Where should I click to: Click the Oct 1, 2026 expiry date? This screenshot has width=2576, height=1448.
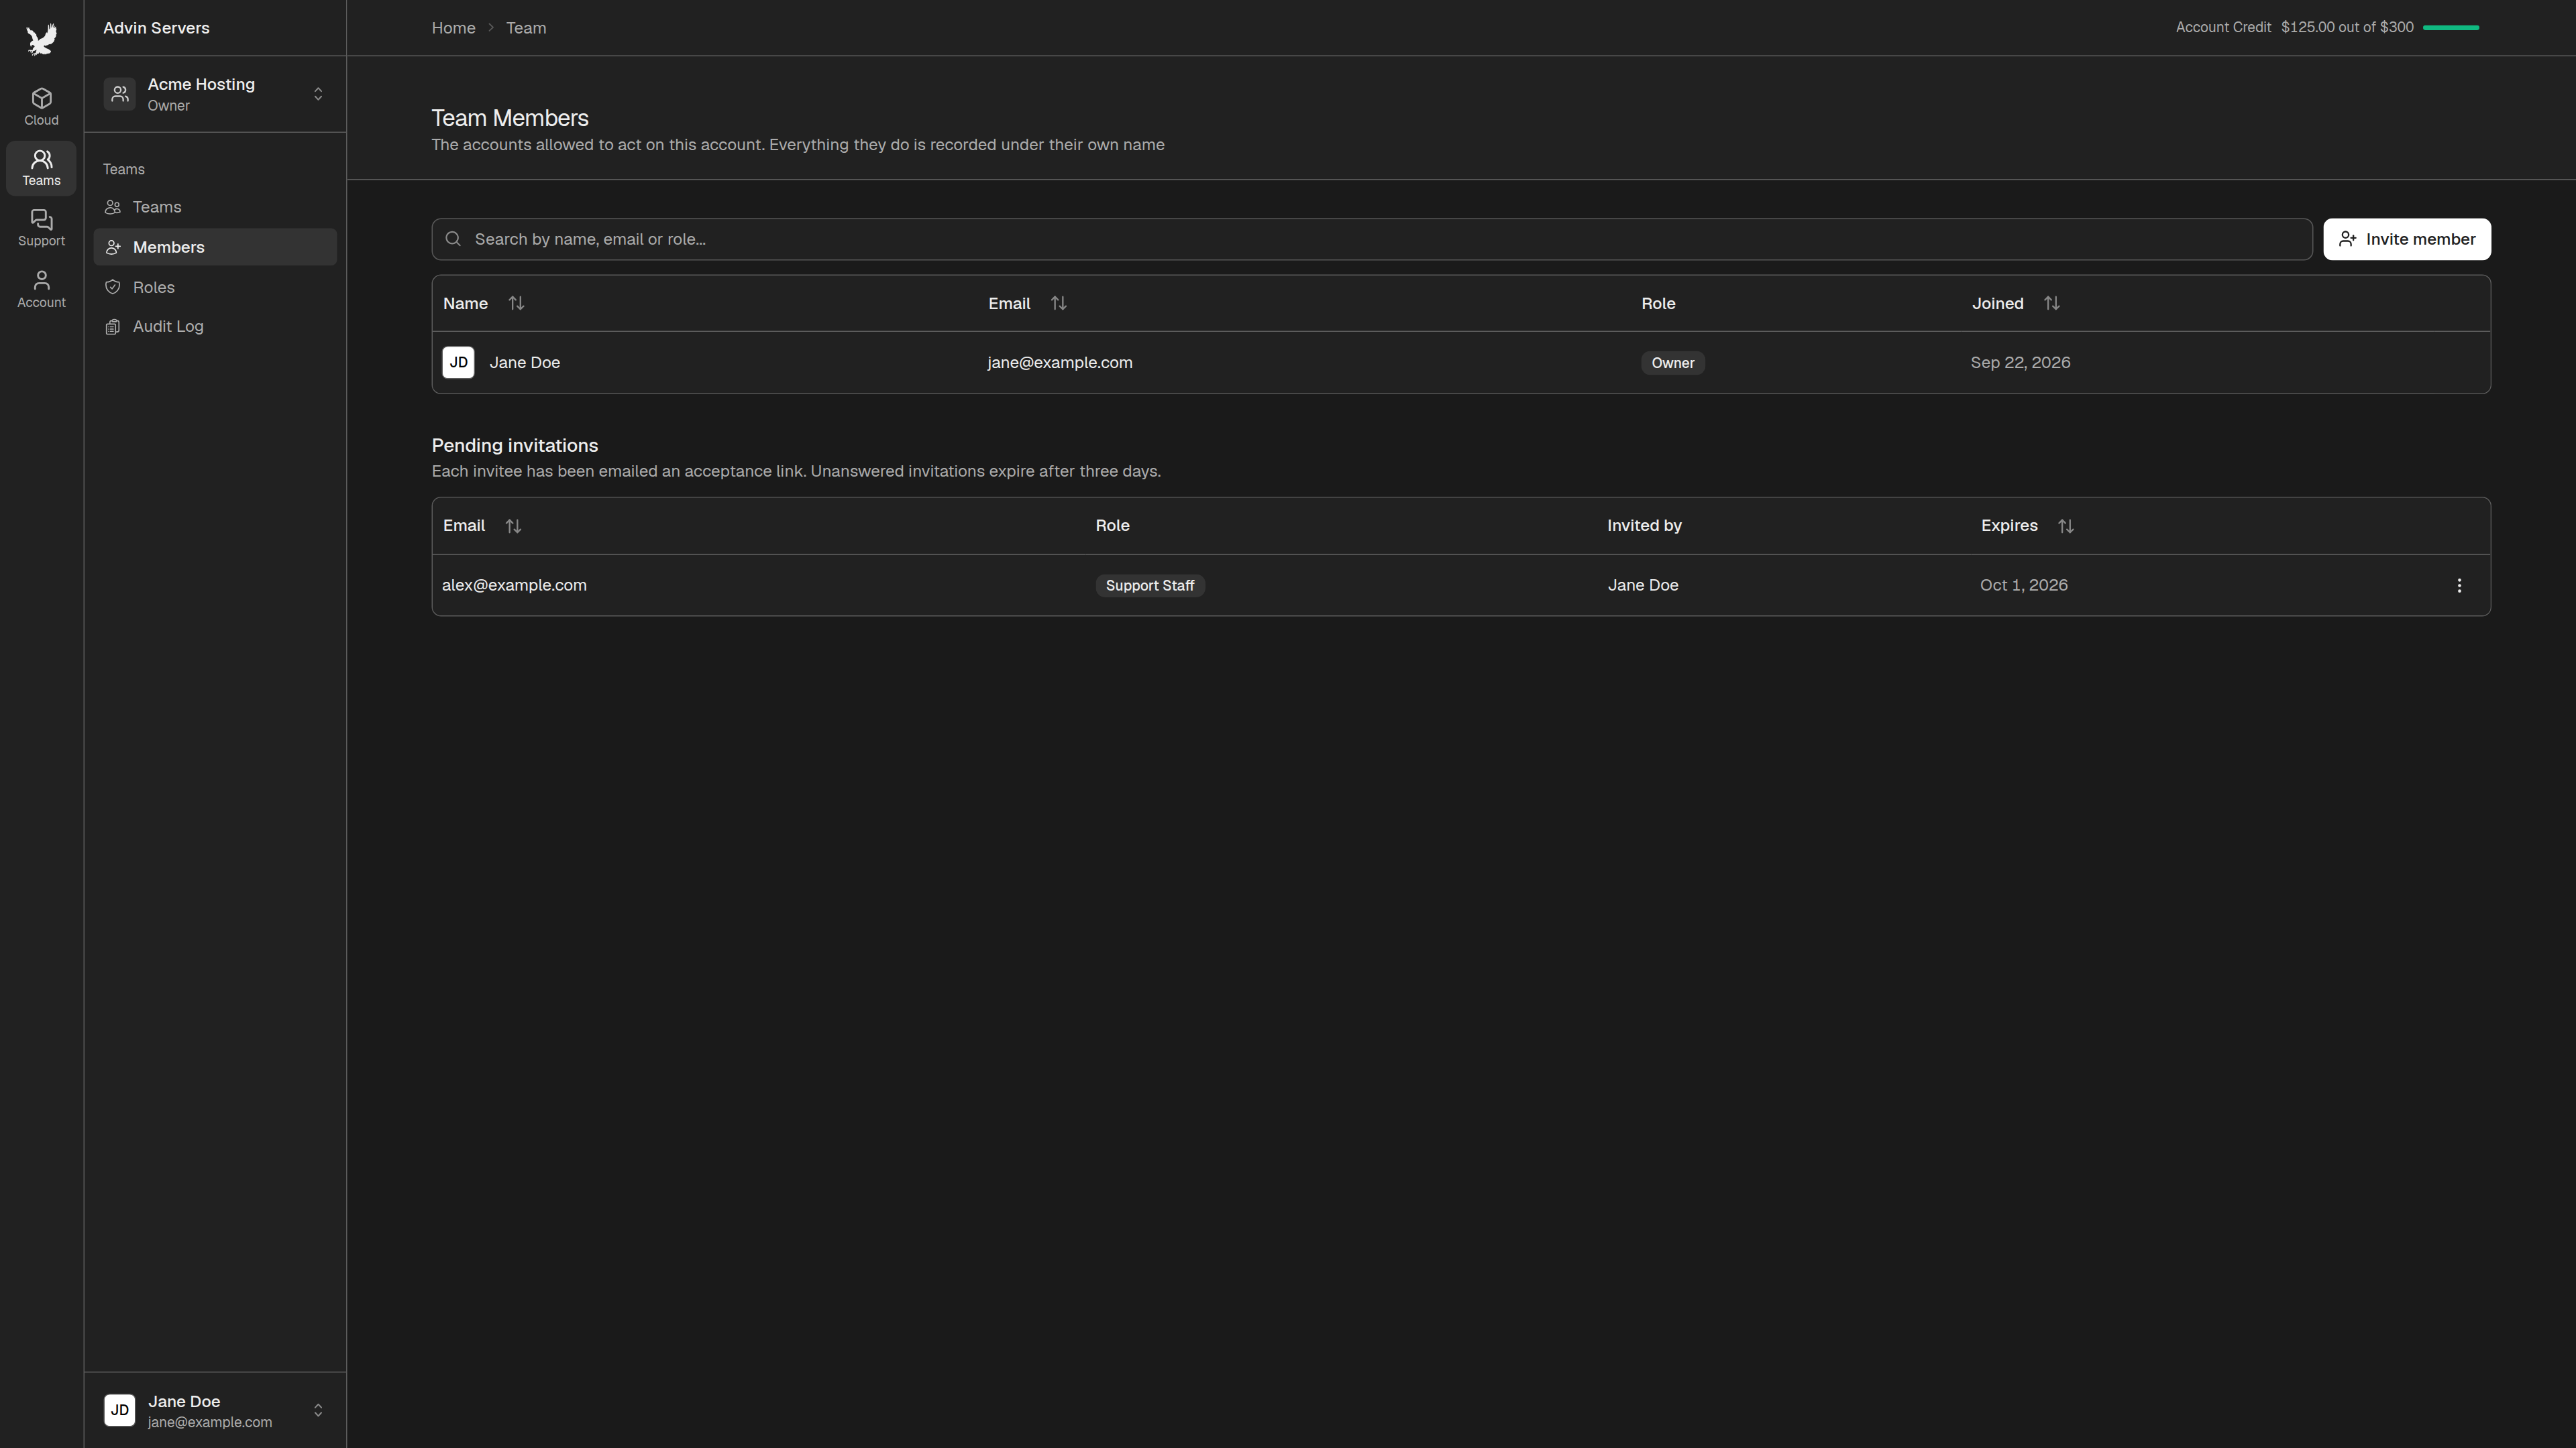click(2024, 586)
